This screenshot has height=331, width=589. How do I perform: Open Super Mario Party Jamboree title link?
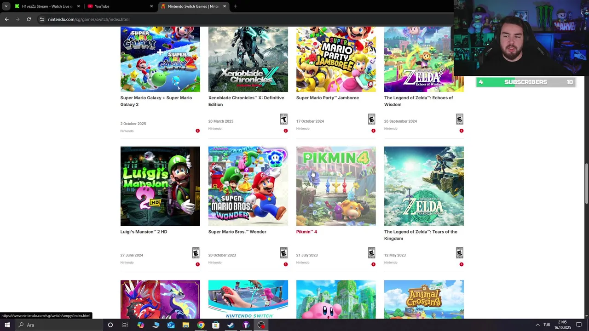(327, 98)
